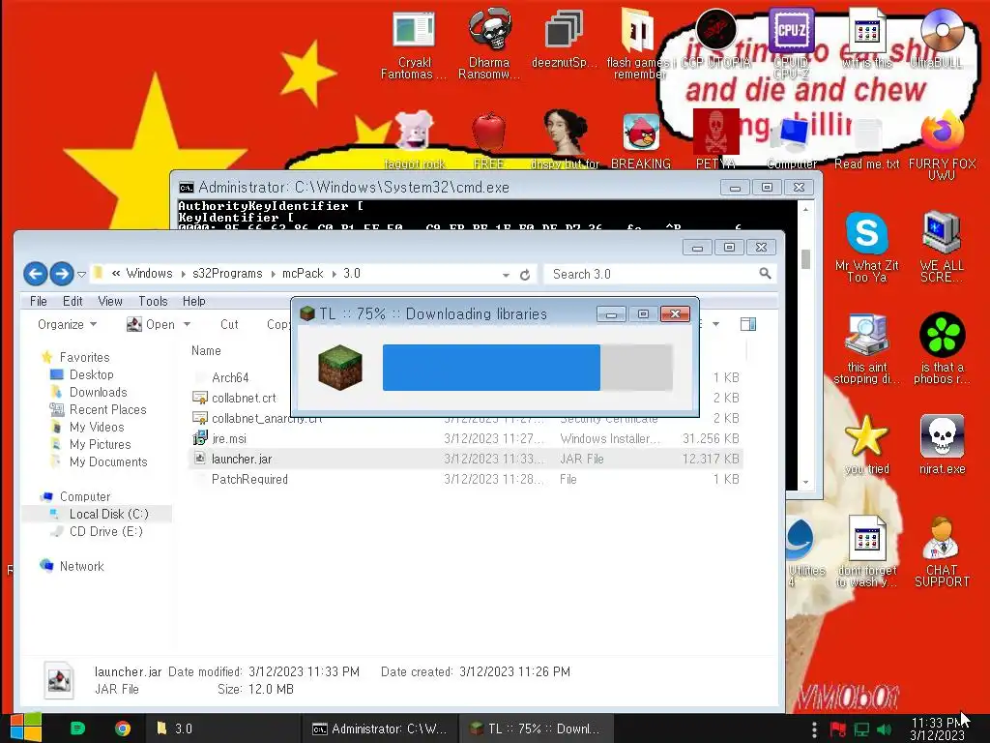Click the Explorer forward arrow button

pyautogui.click(x=61, y=274)
